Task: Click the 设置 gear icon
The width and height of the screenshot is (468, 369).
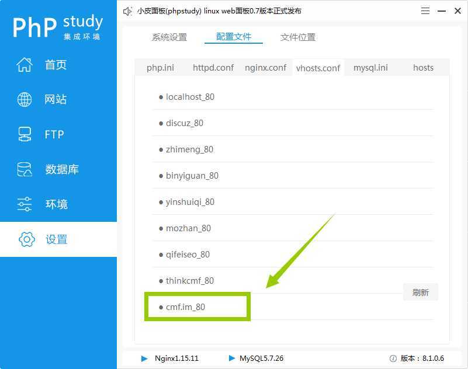Action: 27,239
